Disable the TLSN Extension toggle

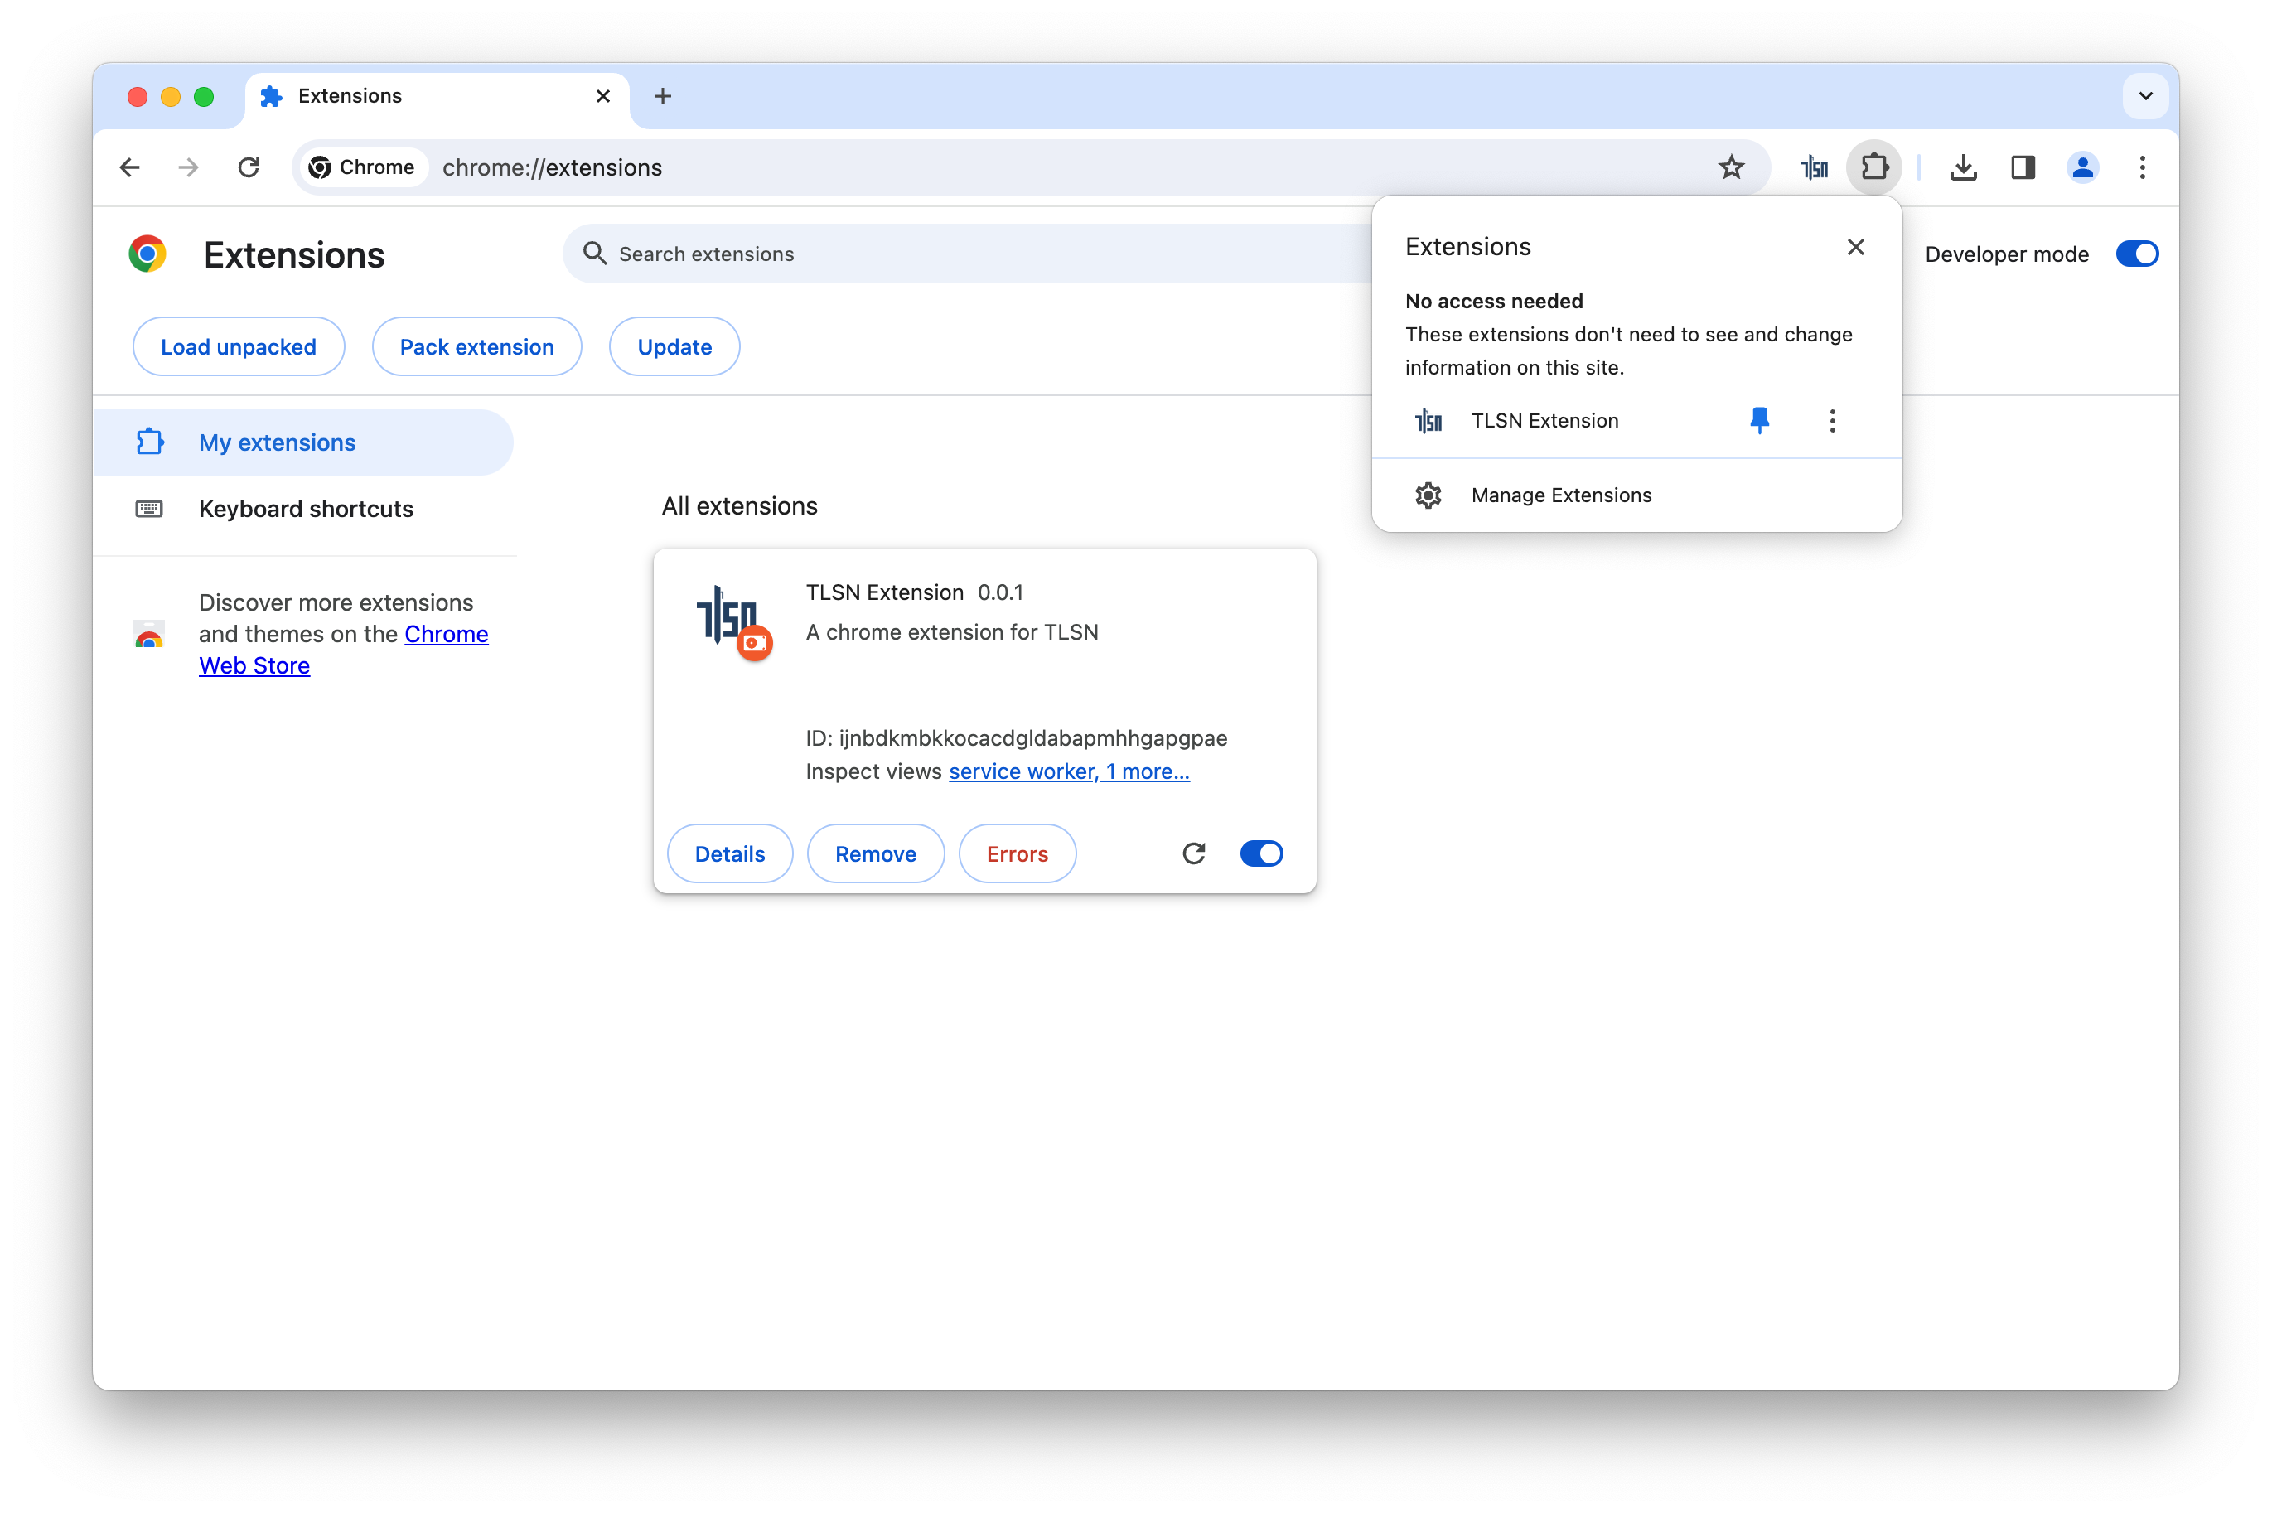pyautogui.click(x=1261, y=853)
